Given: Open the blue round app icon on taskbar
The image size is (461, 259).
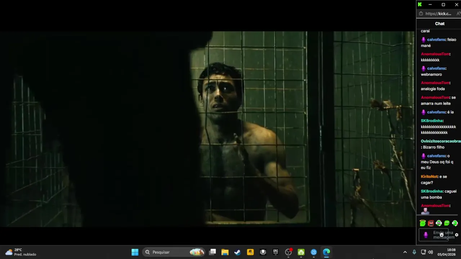Looking at the screenshot, I should tap(314, 252).
